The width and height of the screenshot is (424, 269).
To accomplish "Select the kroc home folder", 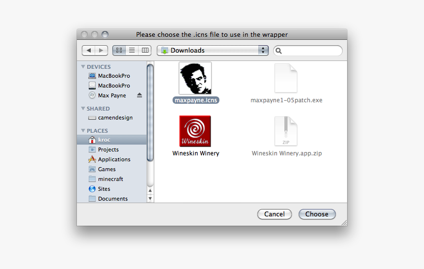I will point(112,140).
